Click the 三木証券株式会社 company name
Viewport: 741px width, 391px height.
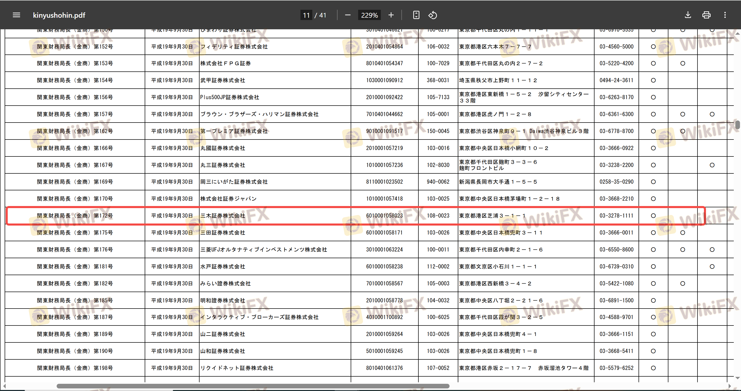(x=223, y=216)
